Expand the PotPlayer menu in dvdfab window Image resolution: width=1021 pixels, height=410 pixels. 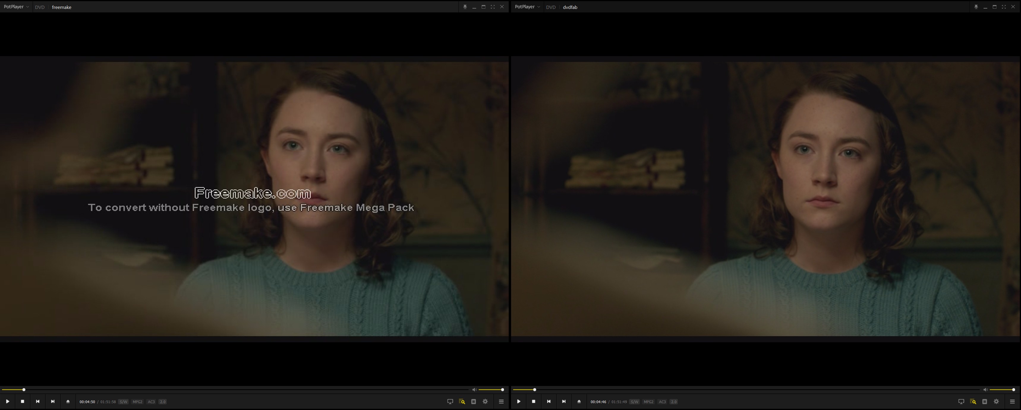(x=527, y=7)
